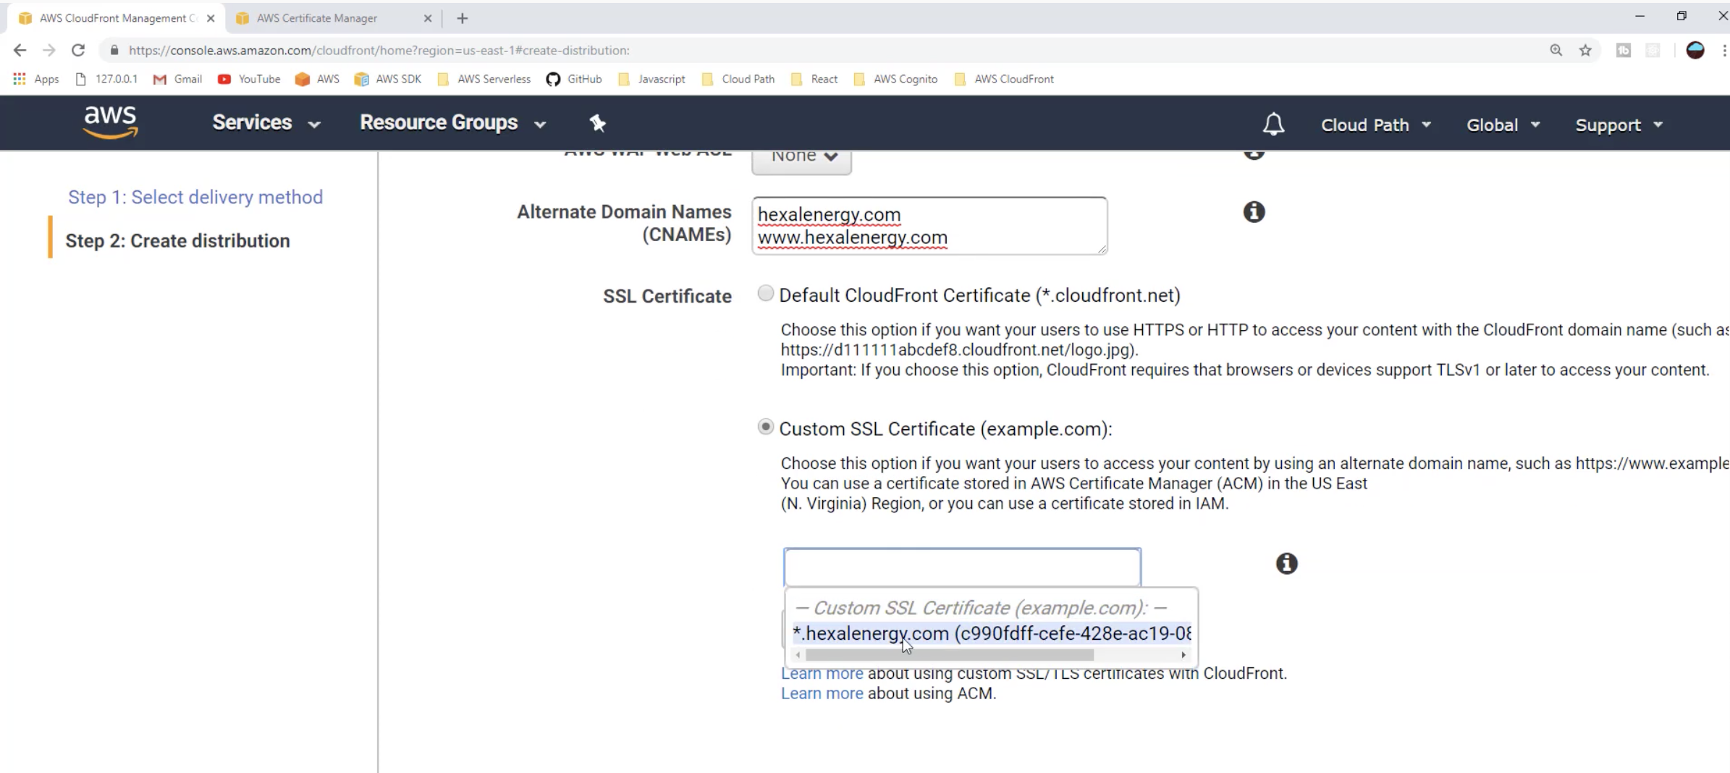Image resolution: width=1730 pixels, height=773 pixels.
Task: Open the Chrome profile avatar
Action: click(1695, 50)
